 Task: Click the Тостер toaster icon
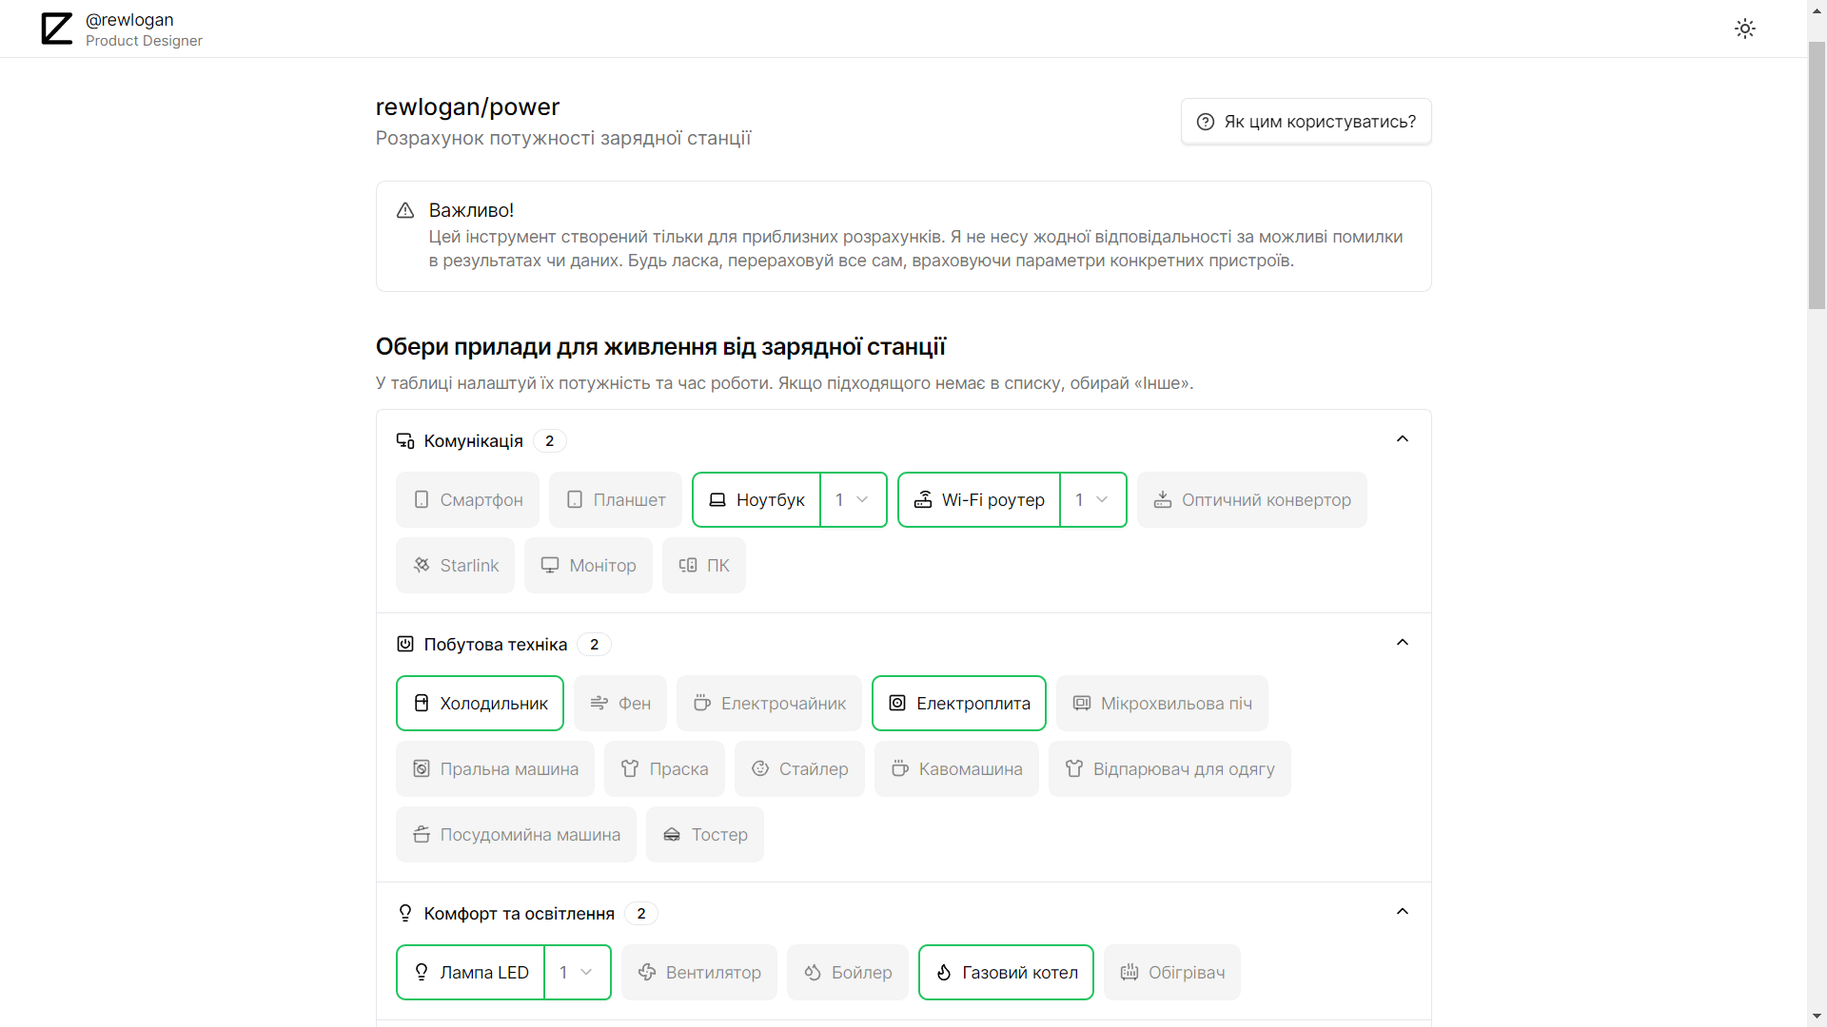672,835
